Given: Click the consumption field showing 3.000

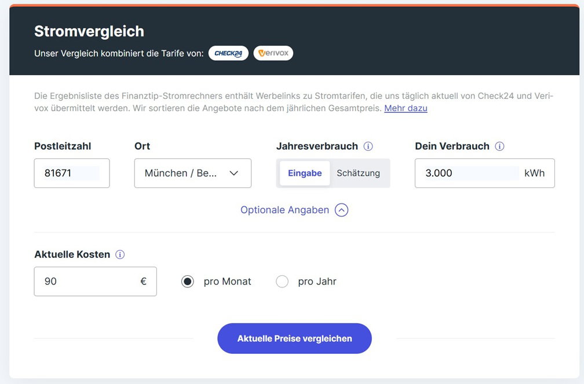Looking at the screenshot, I should point(485,173).
